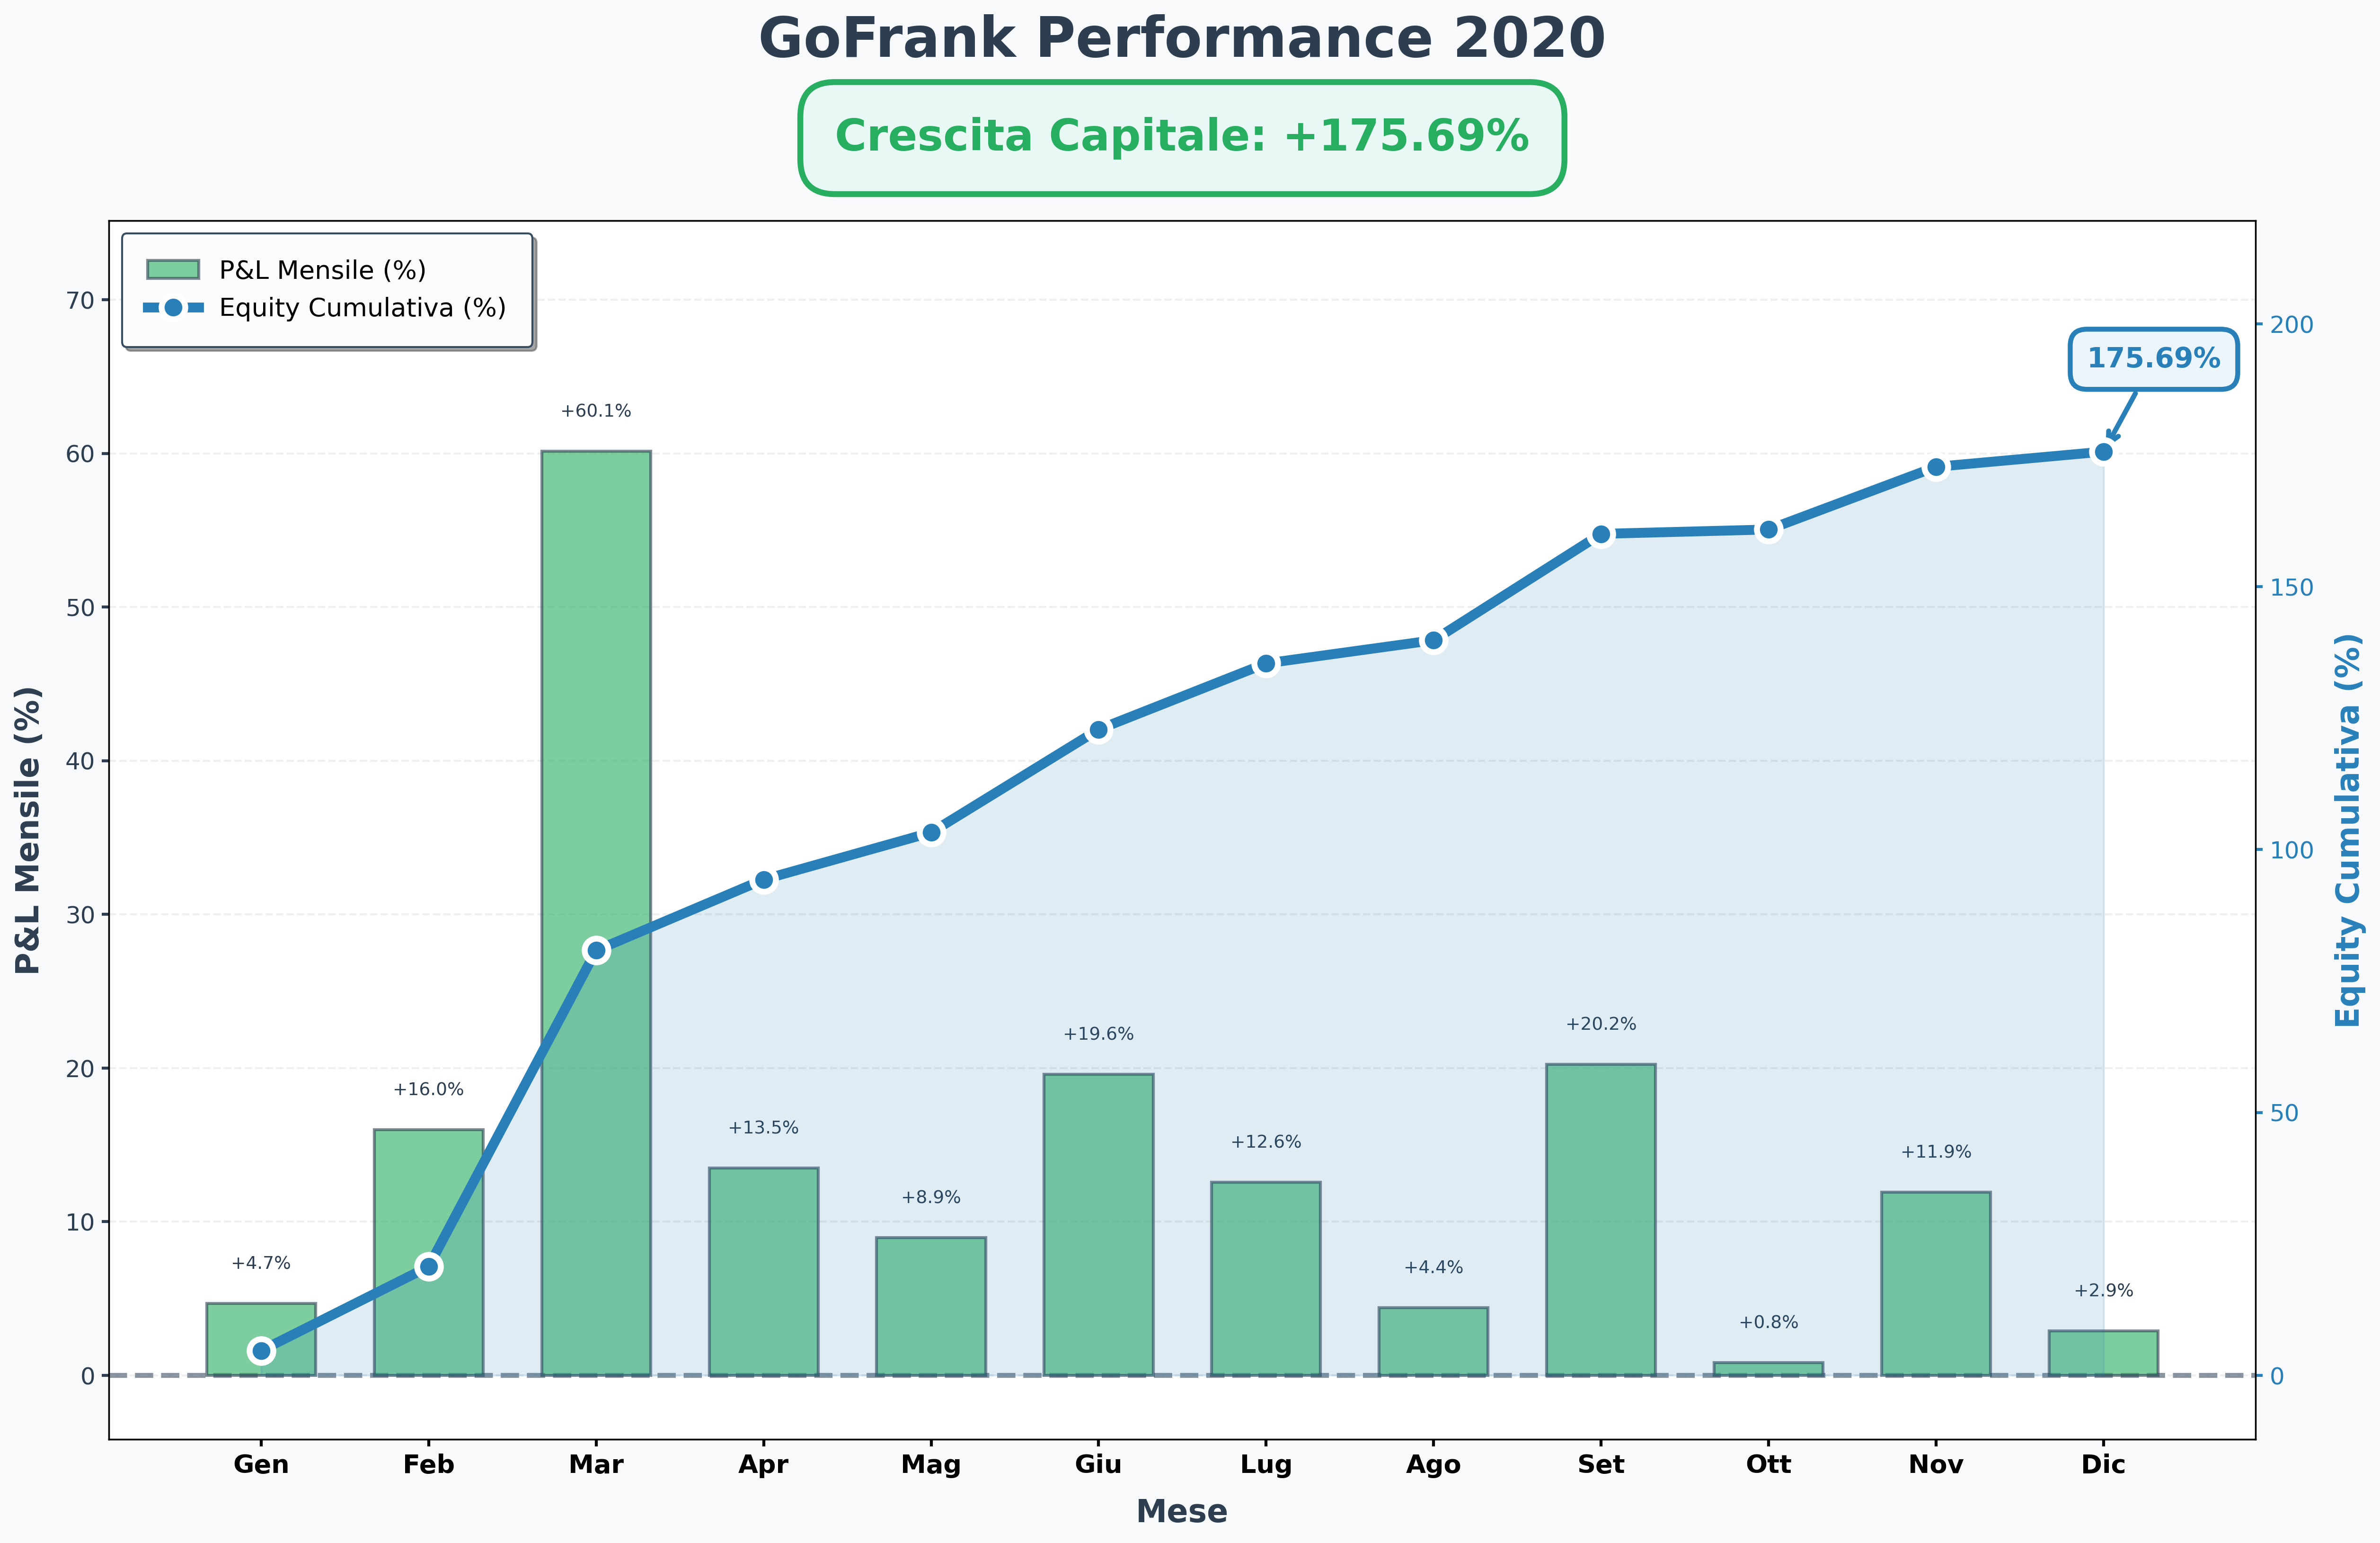Click the 100 tick on right axis
Viewport: 2380px width, 1543px height.
pos(2293,849)
